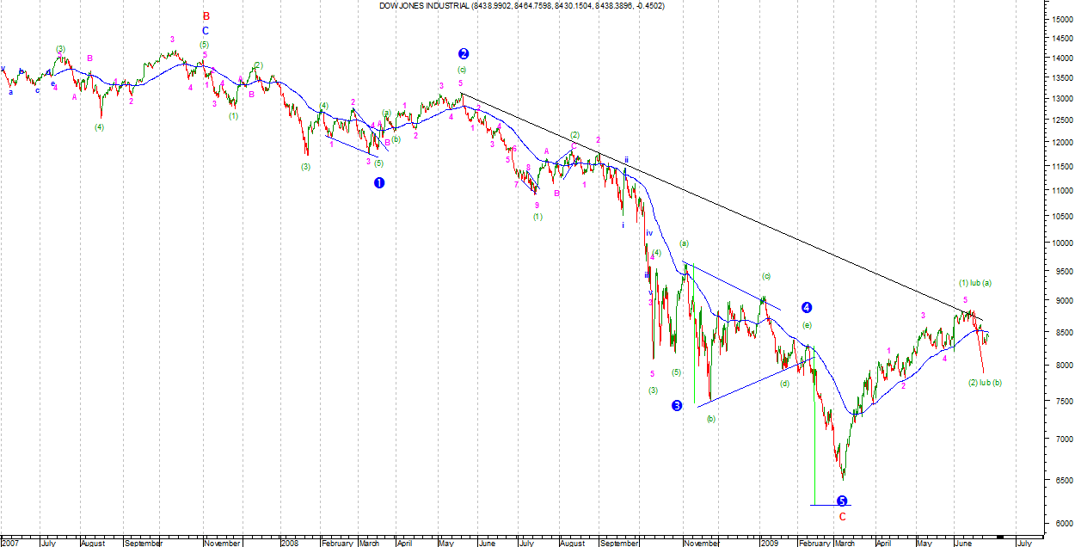Select the 2008 label on the time axis

[290, 543]
